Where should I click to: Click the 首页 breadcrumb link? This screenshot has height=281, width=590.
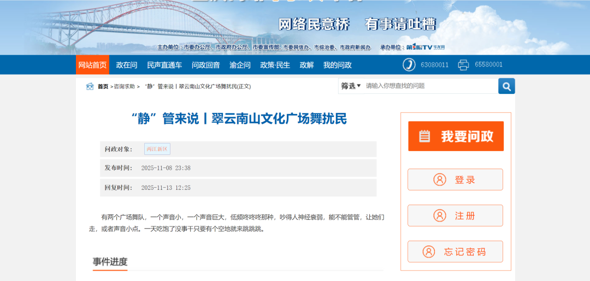[103, 86]
